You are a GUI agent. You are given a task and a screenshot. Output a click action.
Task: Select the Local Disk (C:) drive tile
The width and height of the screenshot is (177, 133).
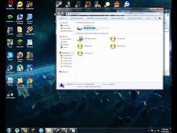point(93,28)
